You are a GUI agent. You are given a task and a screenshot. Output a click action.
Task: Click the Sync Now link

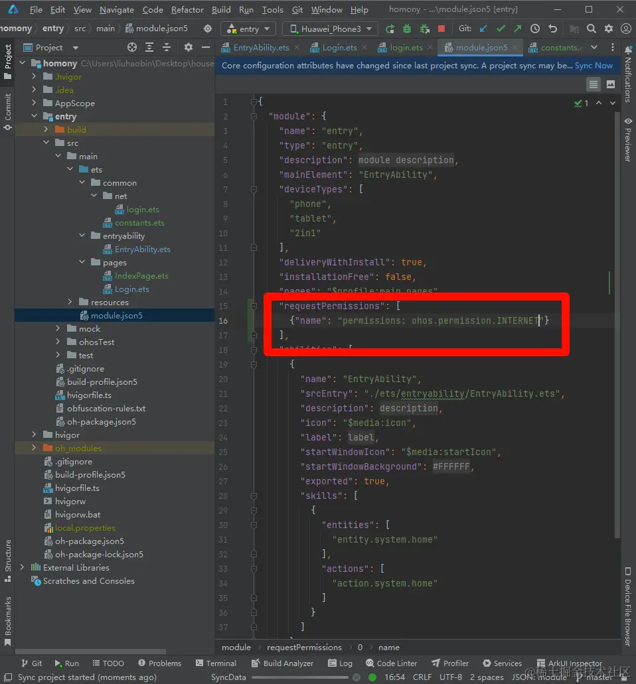[x=594, y=66]
